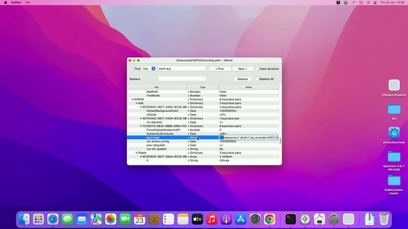Open Calendar showing date 23

pos(140,219)
